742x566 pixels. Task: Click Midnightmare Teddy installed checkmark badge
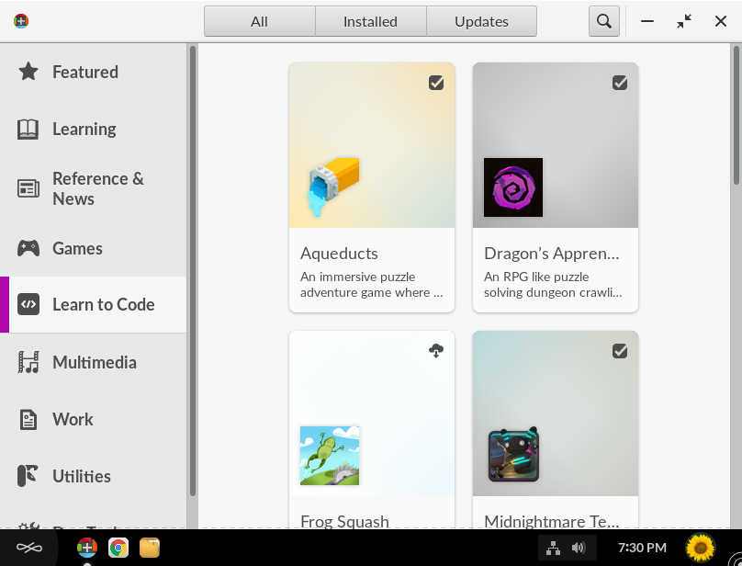coord(620,351)
